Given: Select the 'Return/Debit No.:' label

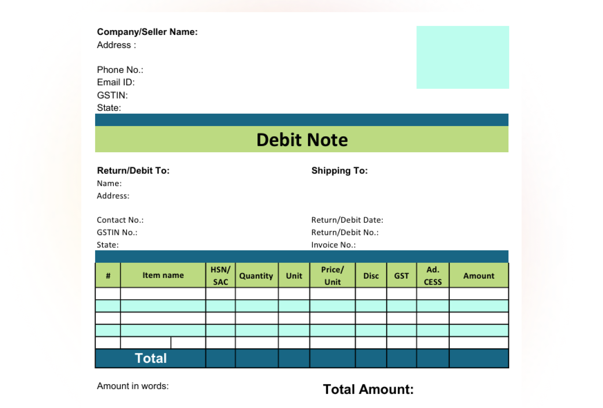Looking at the screenshot, I should [345, 232].
